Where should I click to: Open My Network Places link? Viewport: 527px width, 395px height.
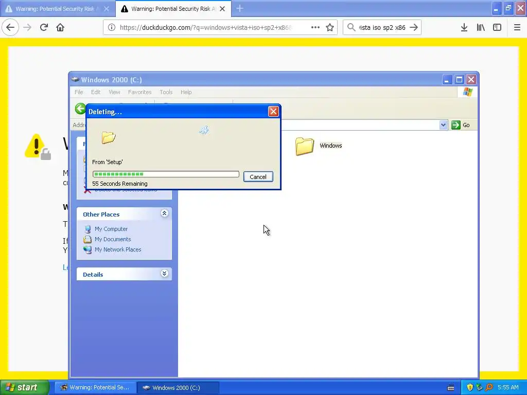pos(118,250)
